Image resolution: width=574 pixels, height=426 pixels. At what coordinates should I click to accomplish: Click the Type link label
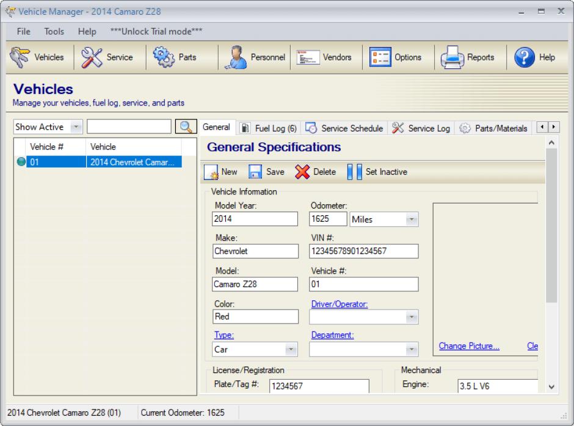pos(224,335)
